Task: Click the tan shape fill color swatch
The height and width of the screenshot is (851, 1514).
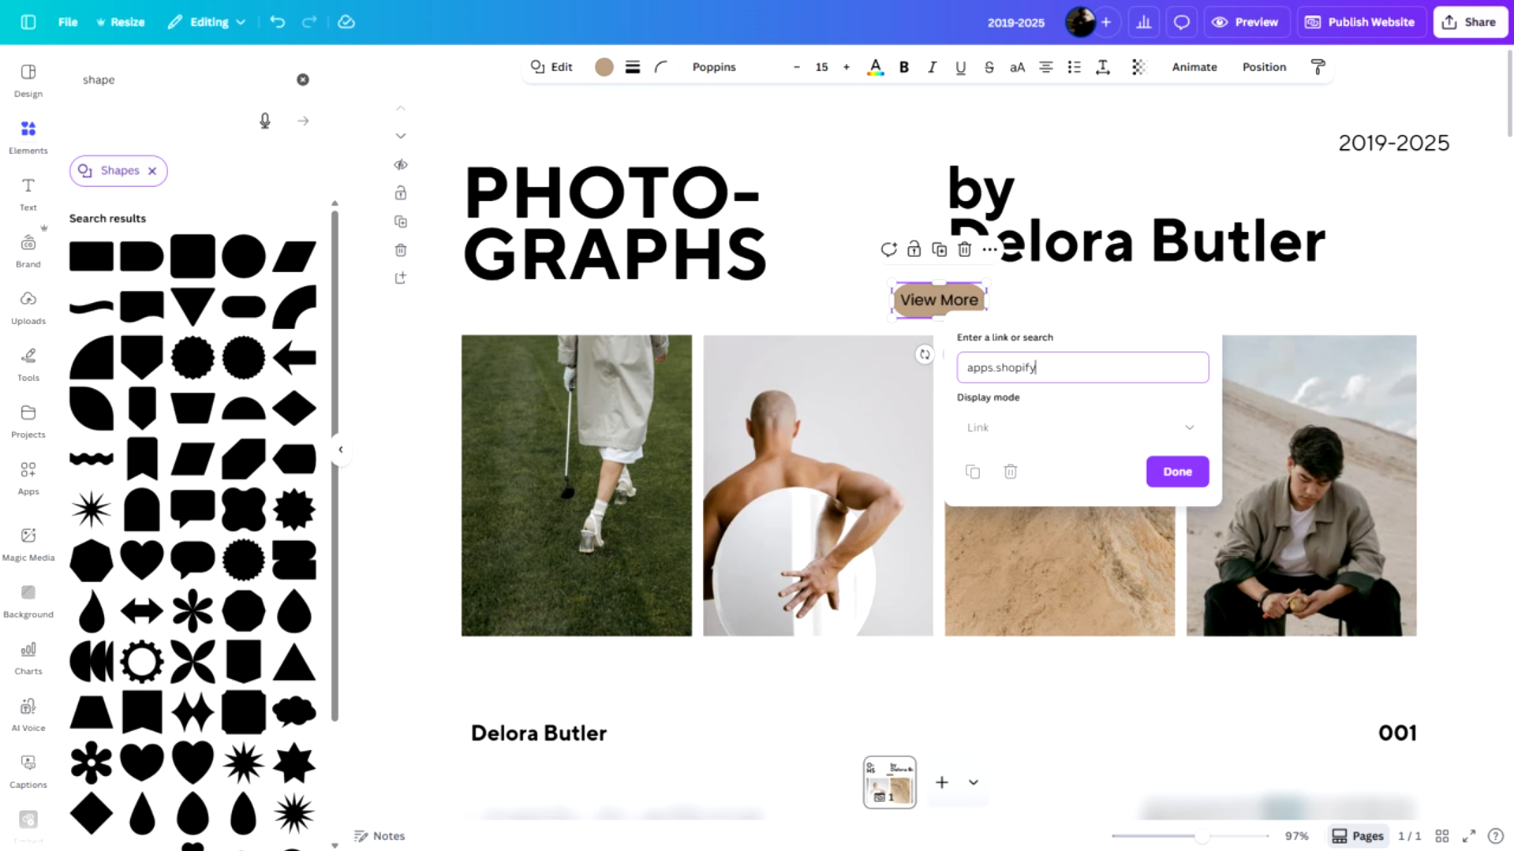Action: coord(604,67)
